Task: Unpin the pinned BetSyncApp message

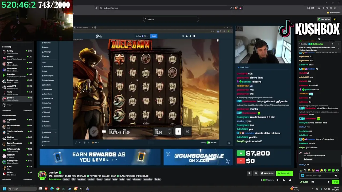Action: 333,44
